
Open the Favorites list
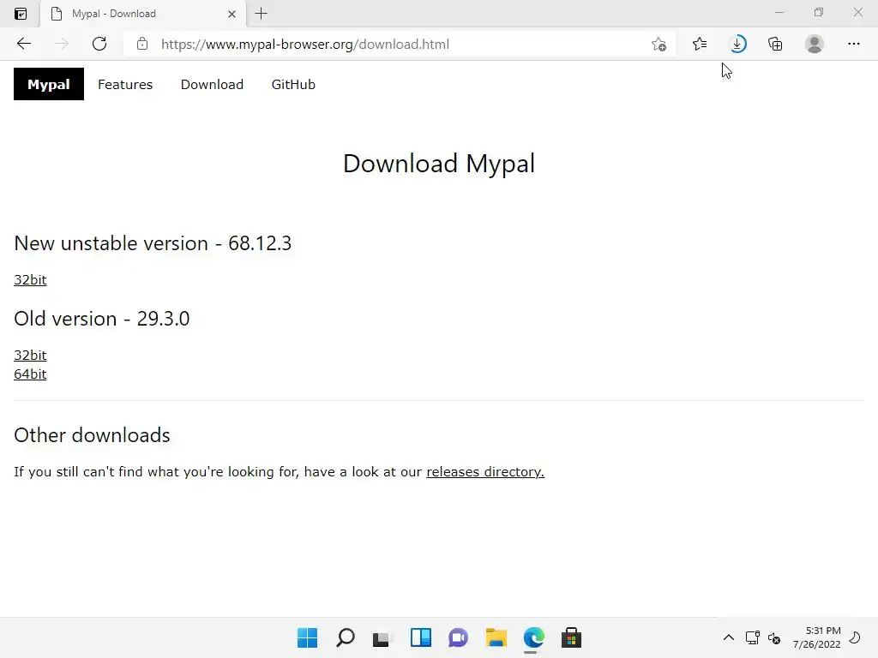point(700,44)
